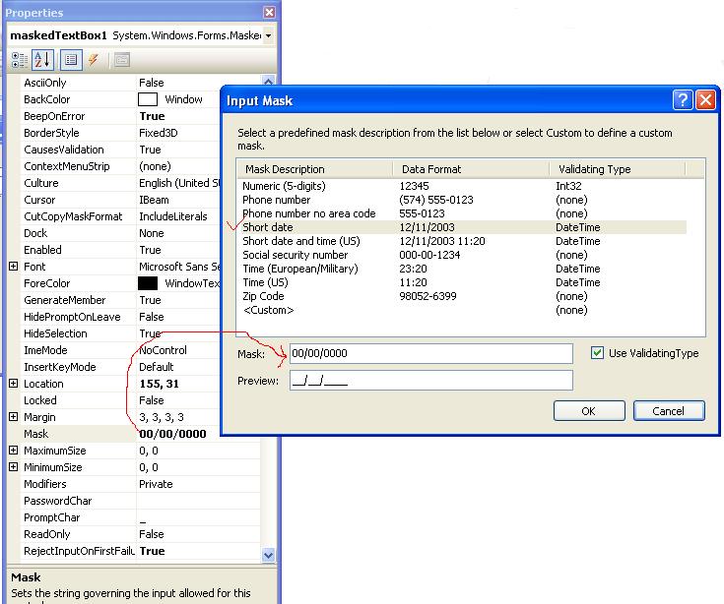724x604 pixels.
Task: Expand the Margin property
Action: tap(14, 417)
